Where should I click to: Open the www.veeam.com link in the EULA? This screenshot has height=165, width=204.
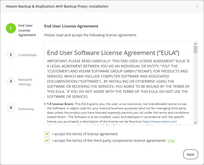[x=159, y=122]
